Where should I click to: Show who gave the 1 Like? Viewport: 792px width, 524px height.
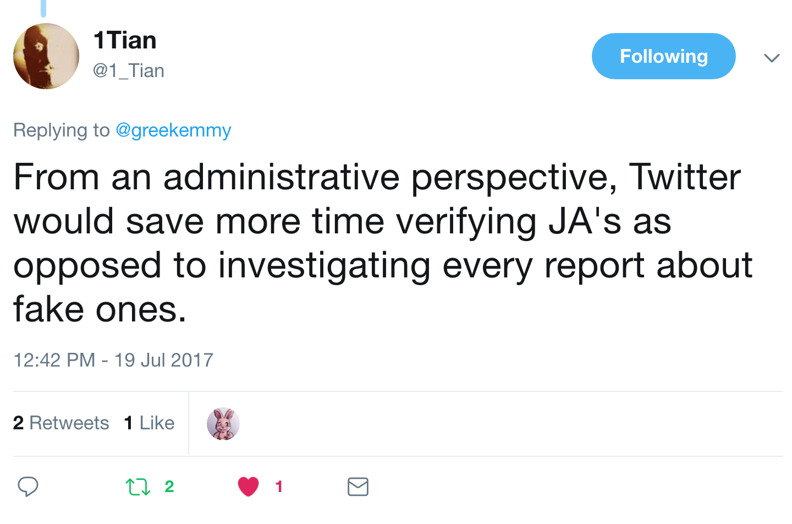(x=149, y=423)
